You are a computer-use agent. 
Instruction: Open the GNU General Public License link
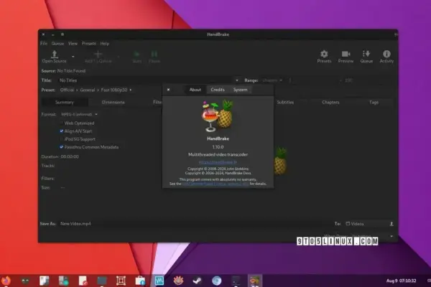(215, 184)
